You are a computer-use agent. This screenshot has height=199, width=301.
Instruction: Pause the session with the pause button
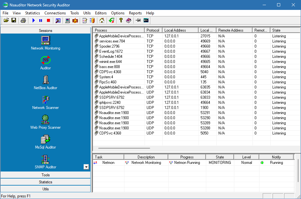click(x=41, y=20)
